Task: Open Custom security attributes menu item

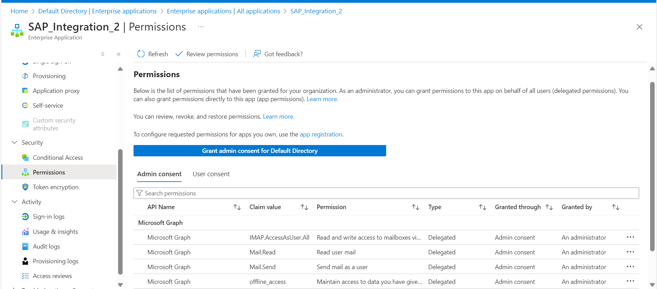Action: pyautogui.click(x=54, y=124)
